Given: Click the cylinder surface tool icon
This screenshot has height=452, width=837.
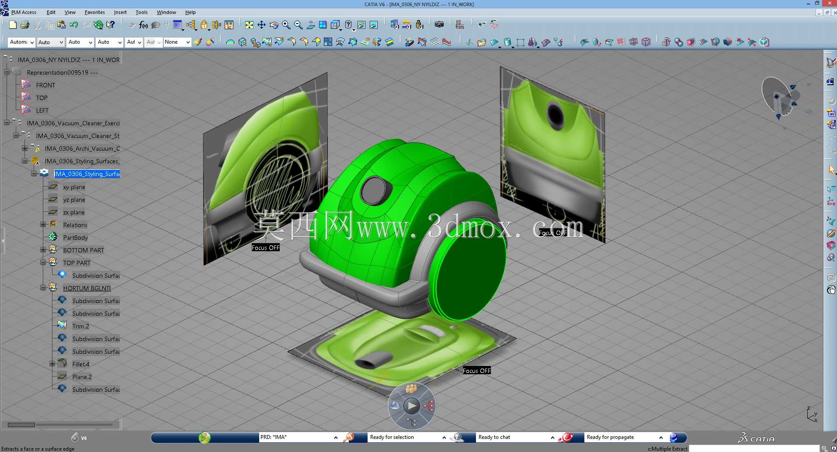Looking at the screenshot, I should coord(507,42).
